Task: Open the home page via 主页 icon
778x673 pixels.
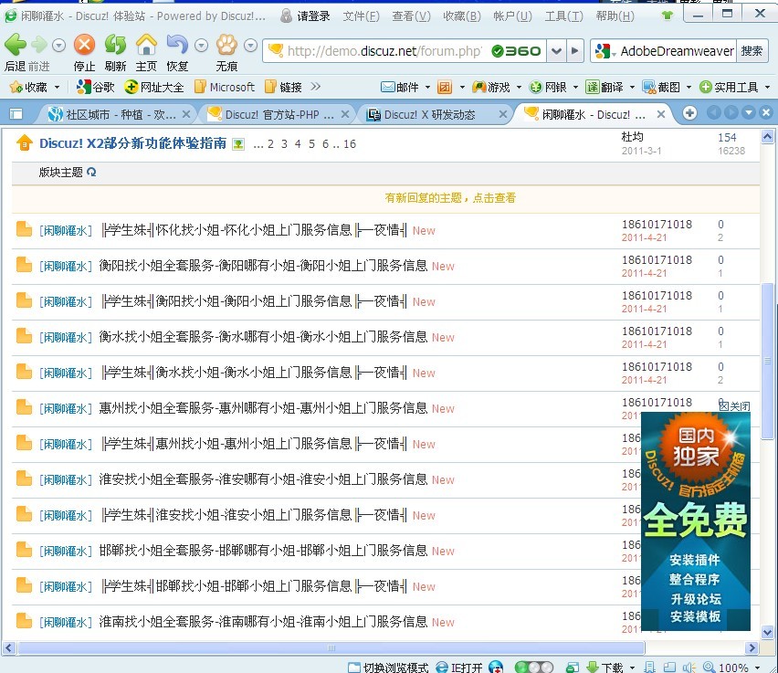Action: tap(146, 45)
